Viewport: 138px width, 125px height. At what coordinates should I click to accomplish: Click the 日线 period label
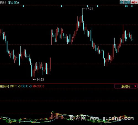coord(3,2)
